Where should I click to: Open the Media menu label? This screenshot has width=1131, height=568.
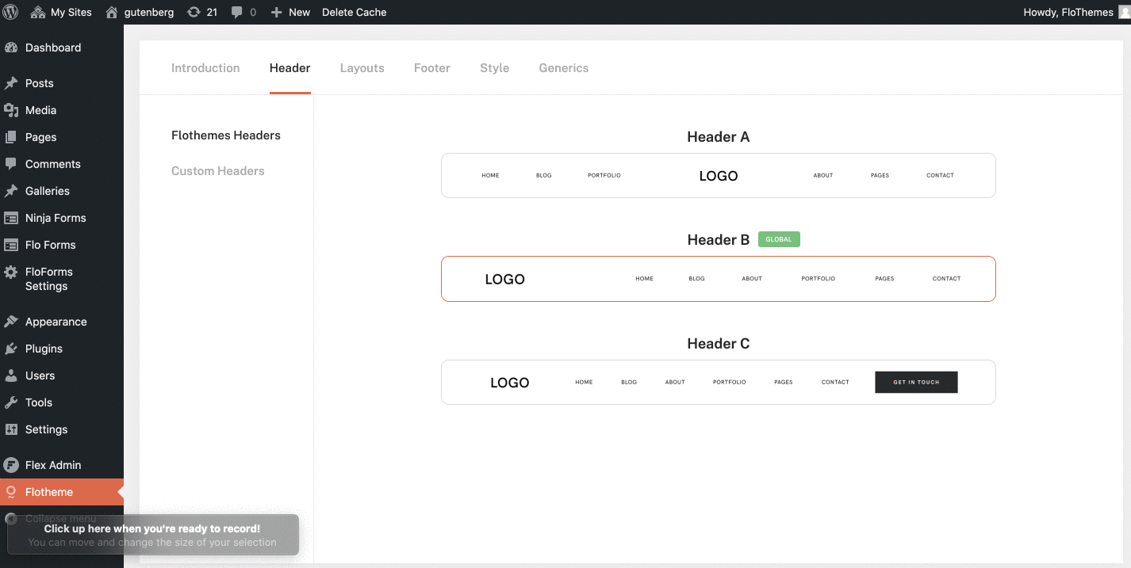(40, 110)
